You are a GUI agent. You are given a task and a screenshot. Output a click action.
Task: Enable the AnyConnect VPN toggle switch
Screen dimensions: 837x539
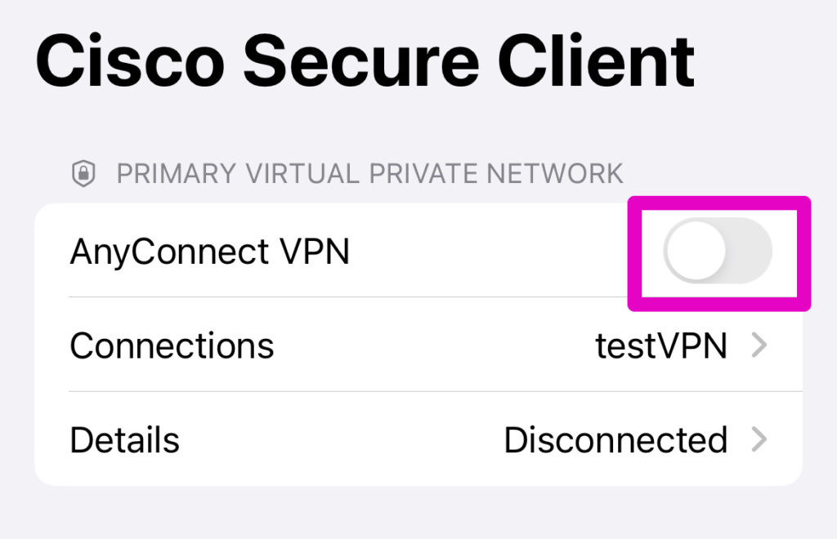(x=718, y=252)
